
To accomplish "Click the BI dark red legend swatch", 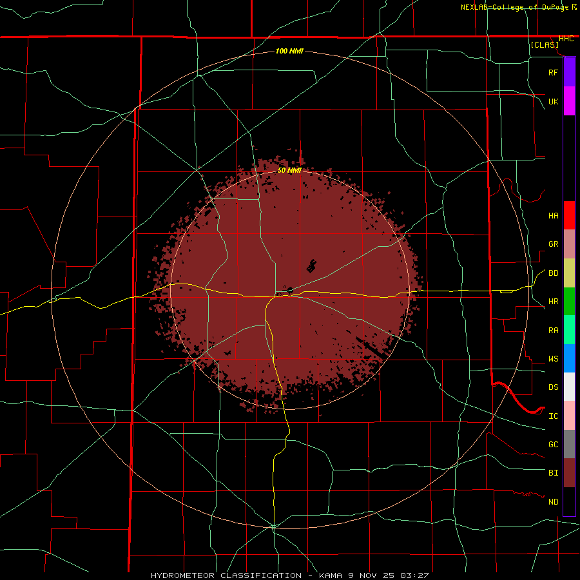I will pyautogui.click(x=569, y=473).
